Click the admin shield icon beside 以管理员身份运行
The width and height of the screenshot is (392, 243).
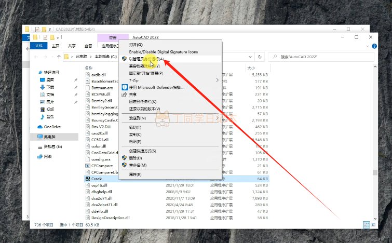coord(124,59)
